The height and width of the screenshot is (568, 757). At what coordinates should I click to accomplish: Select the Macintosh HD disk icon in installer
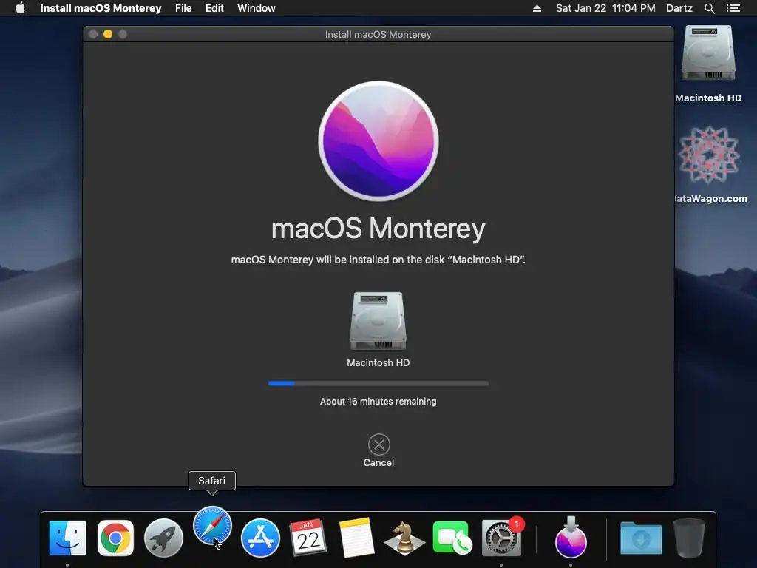(378, 321)
